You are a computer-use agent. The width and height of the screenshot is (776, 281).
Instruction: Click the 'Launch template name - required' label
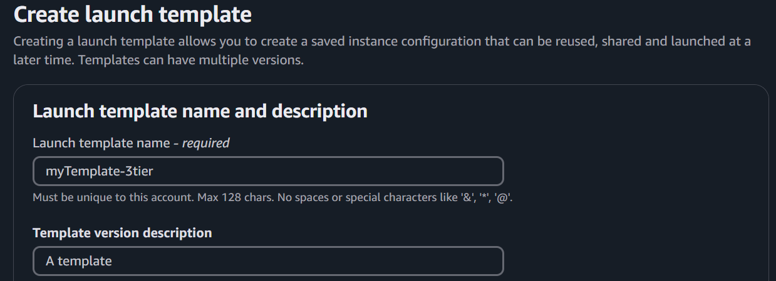click(x=131, y=143)
